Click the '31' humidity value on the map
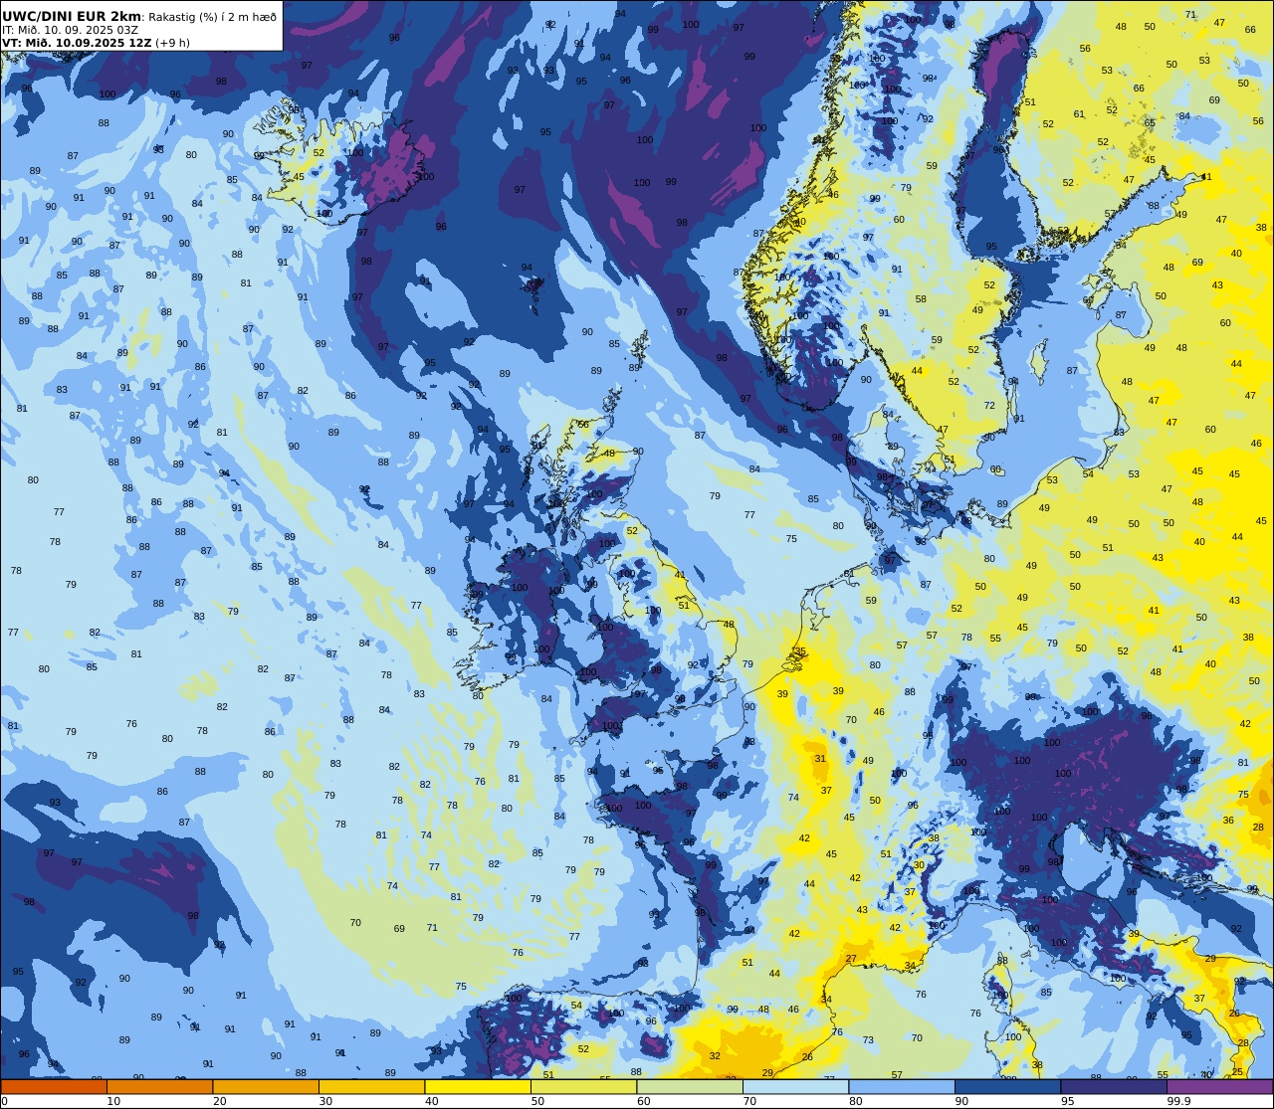Image resolution: width=1274 pixels, height=1109 pixels. 820,759
